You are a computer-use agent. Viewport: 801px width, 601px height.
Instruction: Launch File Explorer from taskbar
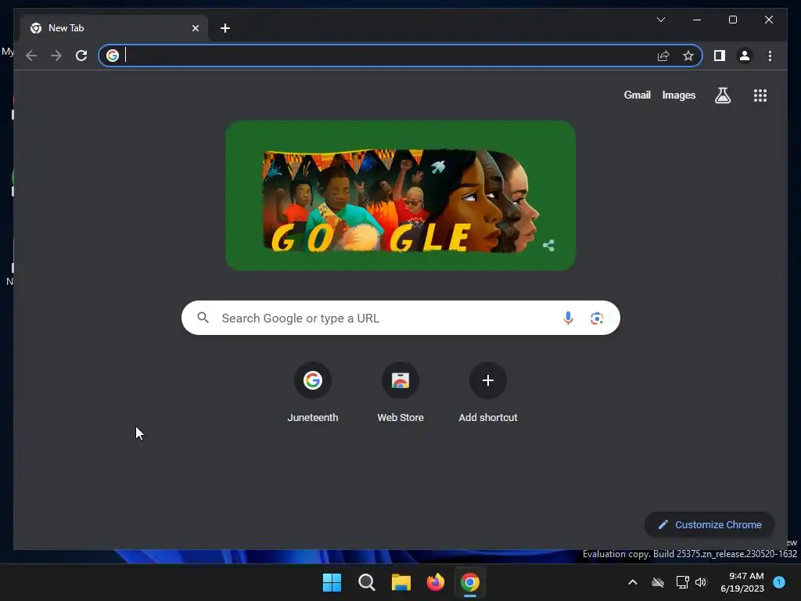click(x=401, y=582)
